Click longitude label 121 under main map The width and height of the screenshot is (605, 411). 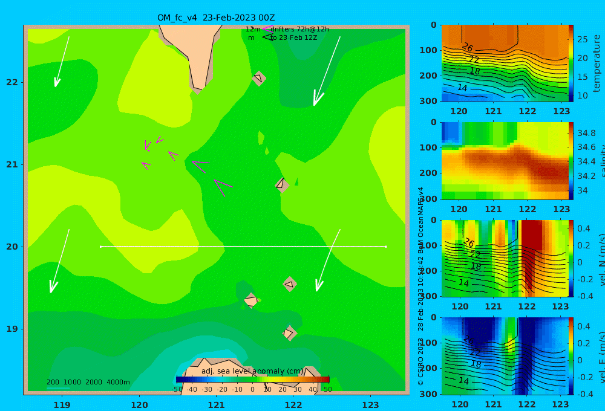pyautogui.click(x=216, y=405)
